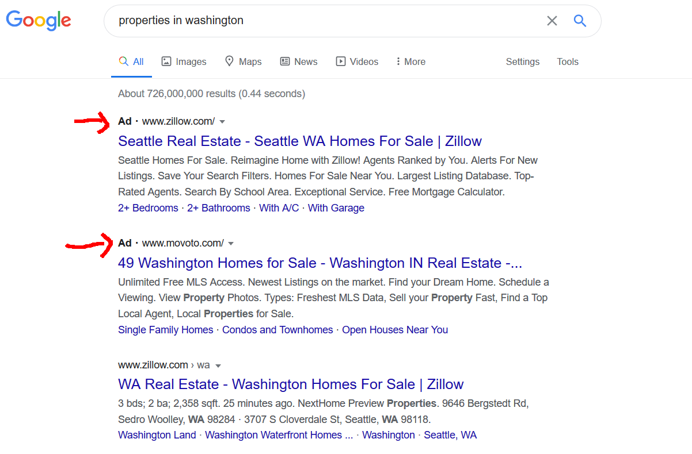Open 49 Washington Homes for Sale link

point(320,263)
